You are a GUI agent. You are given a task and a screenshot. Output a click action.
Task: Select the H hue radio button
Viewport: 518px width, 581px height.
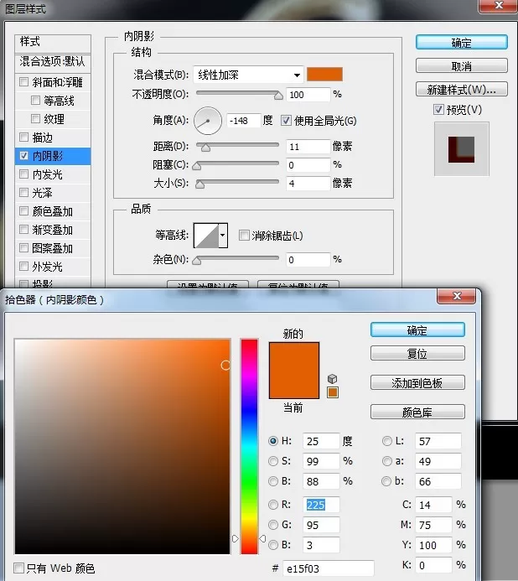(273, 441)
